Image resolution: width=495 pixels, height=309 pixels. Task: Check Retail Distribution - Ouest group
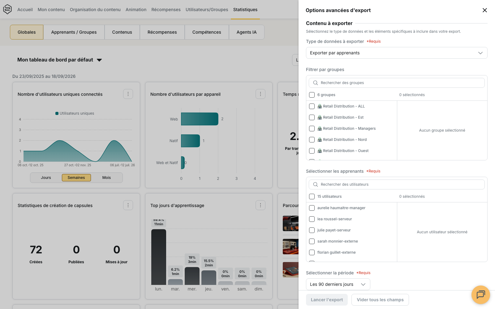(x=312, y=151)
